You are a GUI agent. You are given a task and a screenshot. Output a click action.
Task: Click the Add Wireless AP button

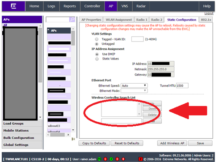click(x=172, y=143)
